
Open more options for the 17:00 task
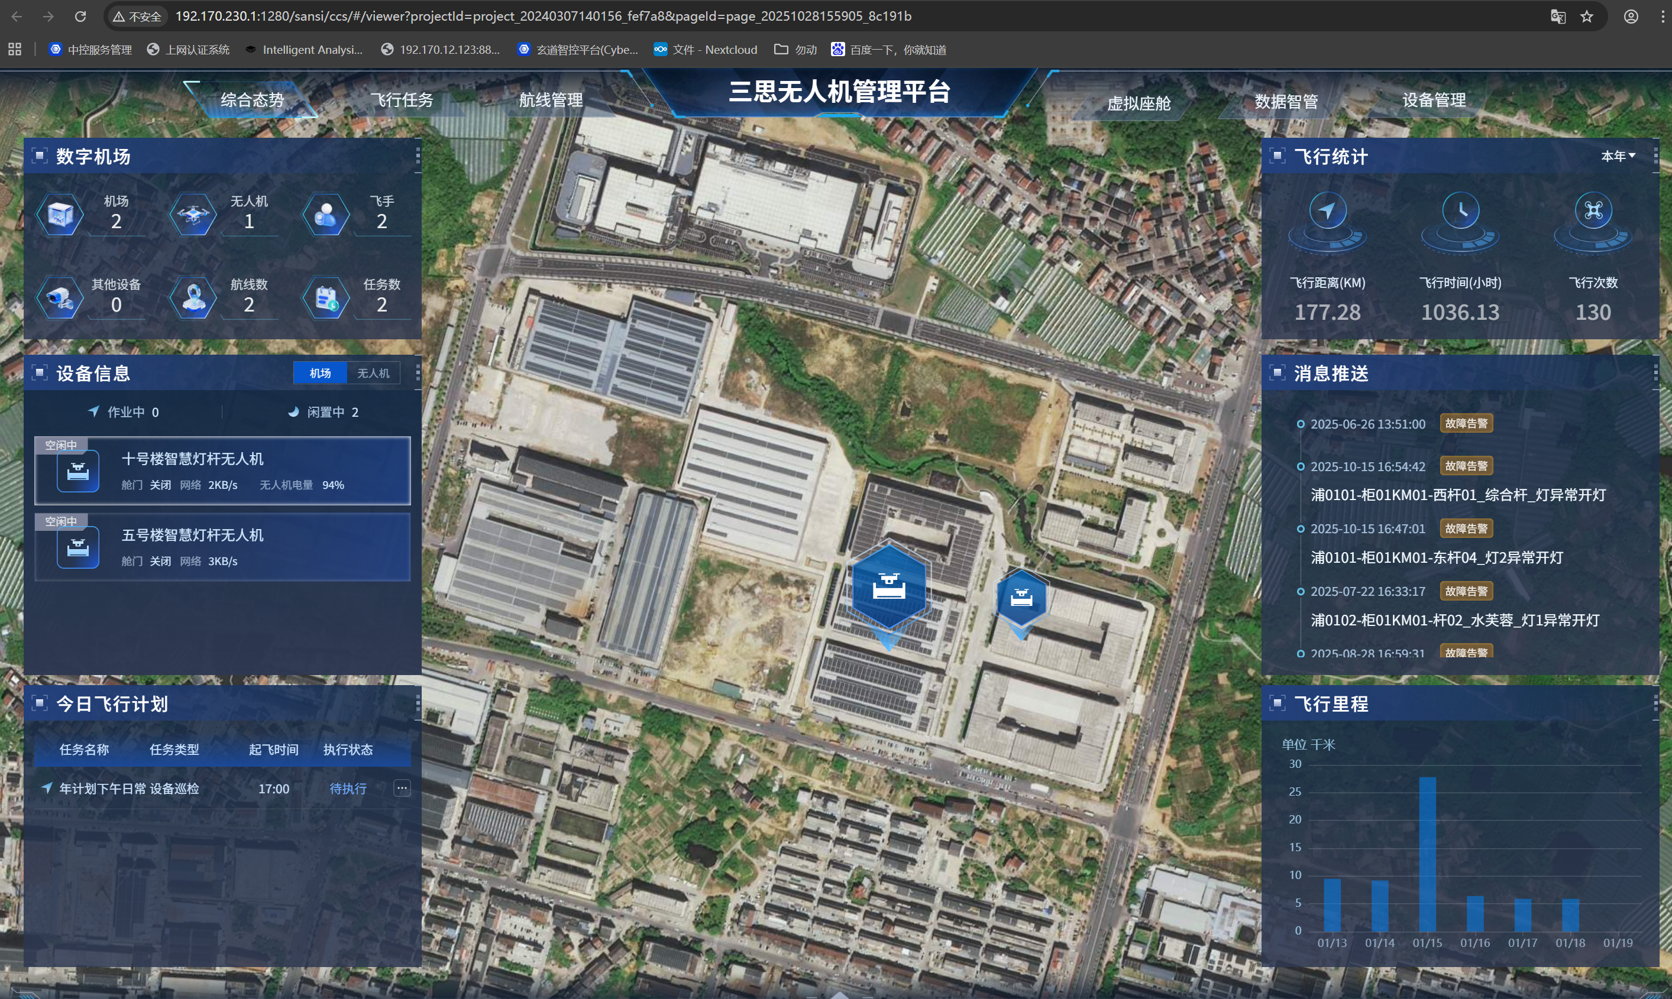[x=402, y=789]
